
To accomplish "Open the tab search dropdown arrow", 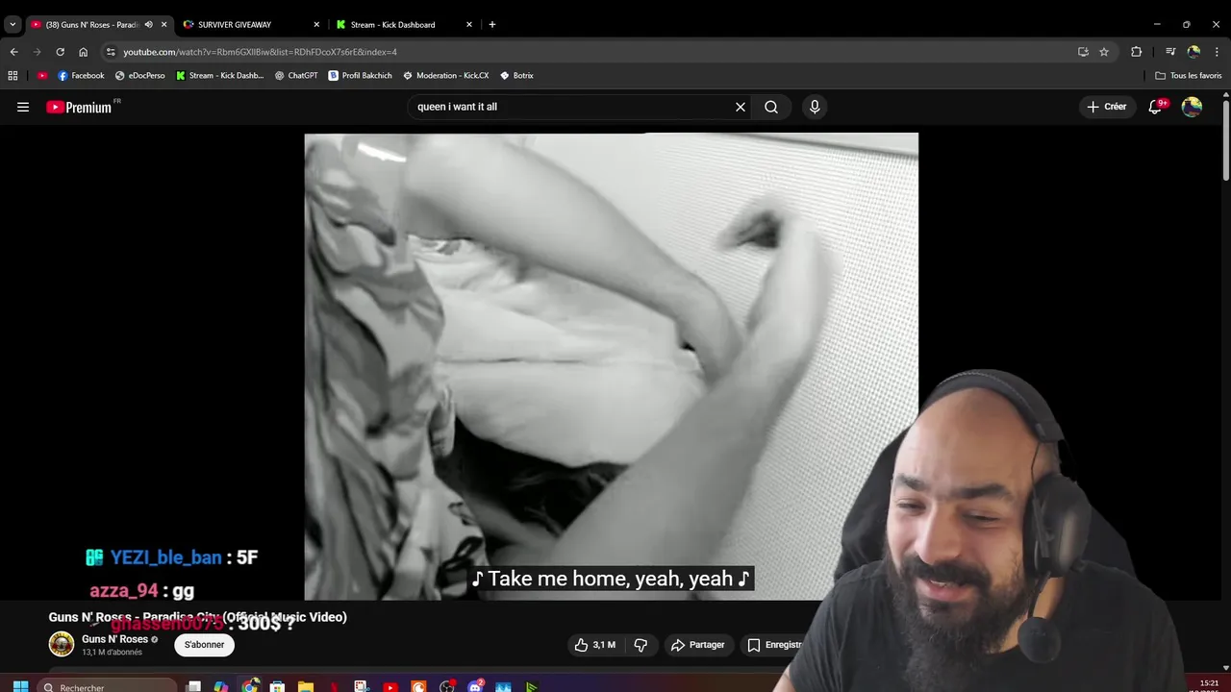I will [x=13, y=24].
